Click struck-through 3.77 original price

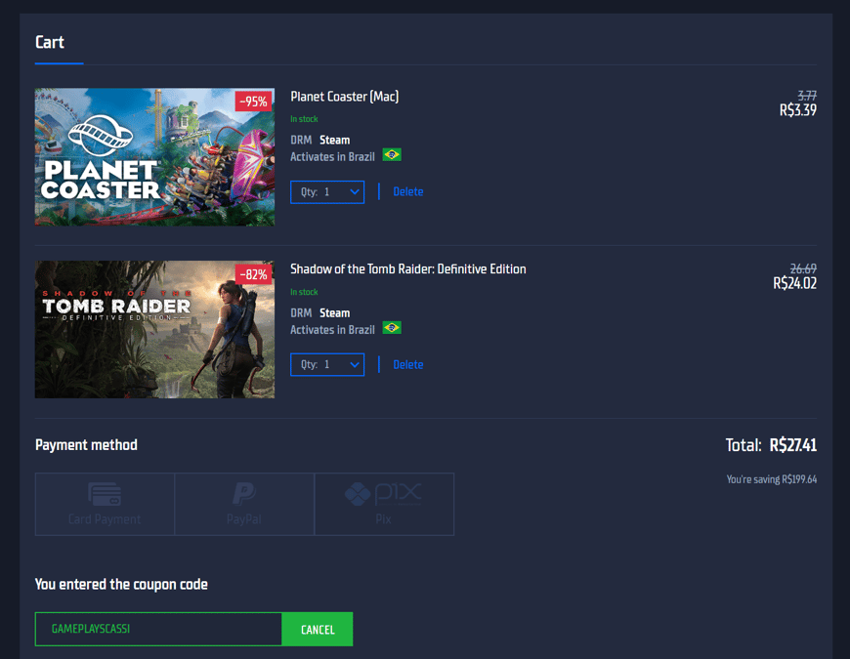click(807, 96)
